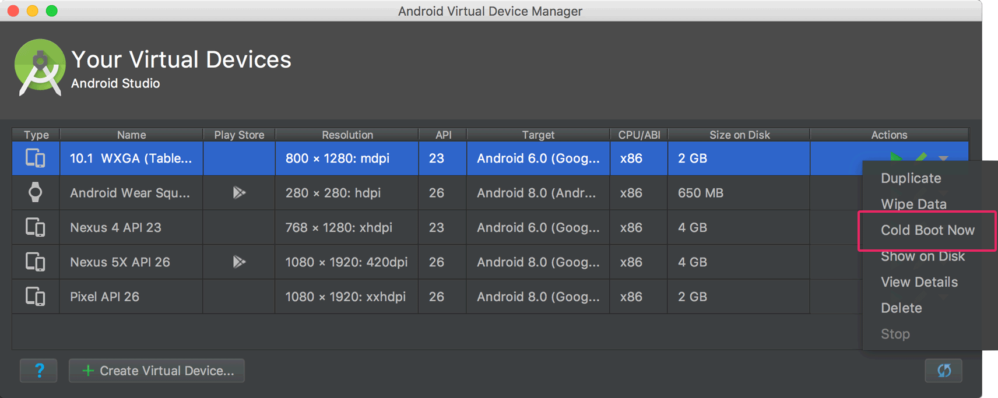
Task: Click the tablet icon on the 10.1 WXGA row
Action: tap(35, 158)
